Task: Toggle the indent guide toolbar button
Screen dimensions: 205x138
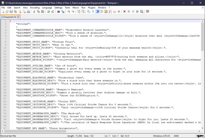Action: click(x=97, y=12)
